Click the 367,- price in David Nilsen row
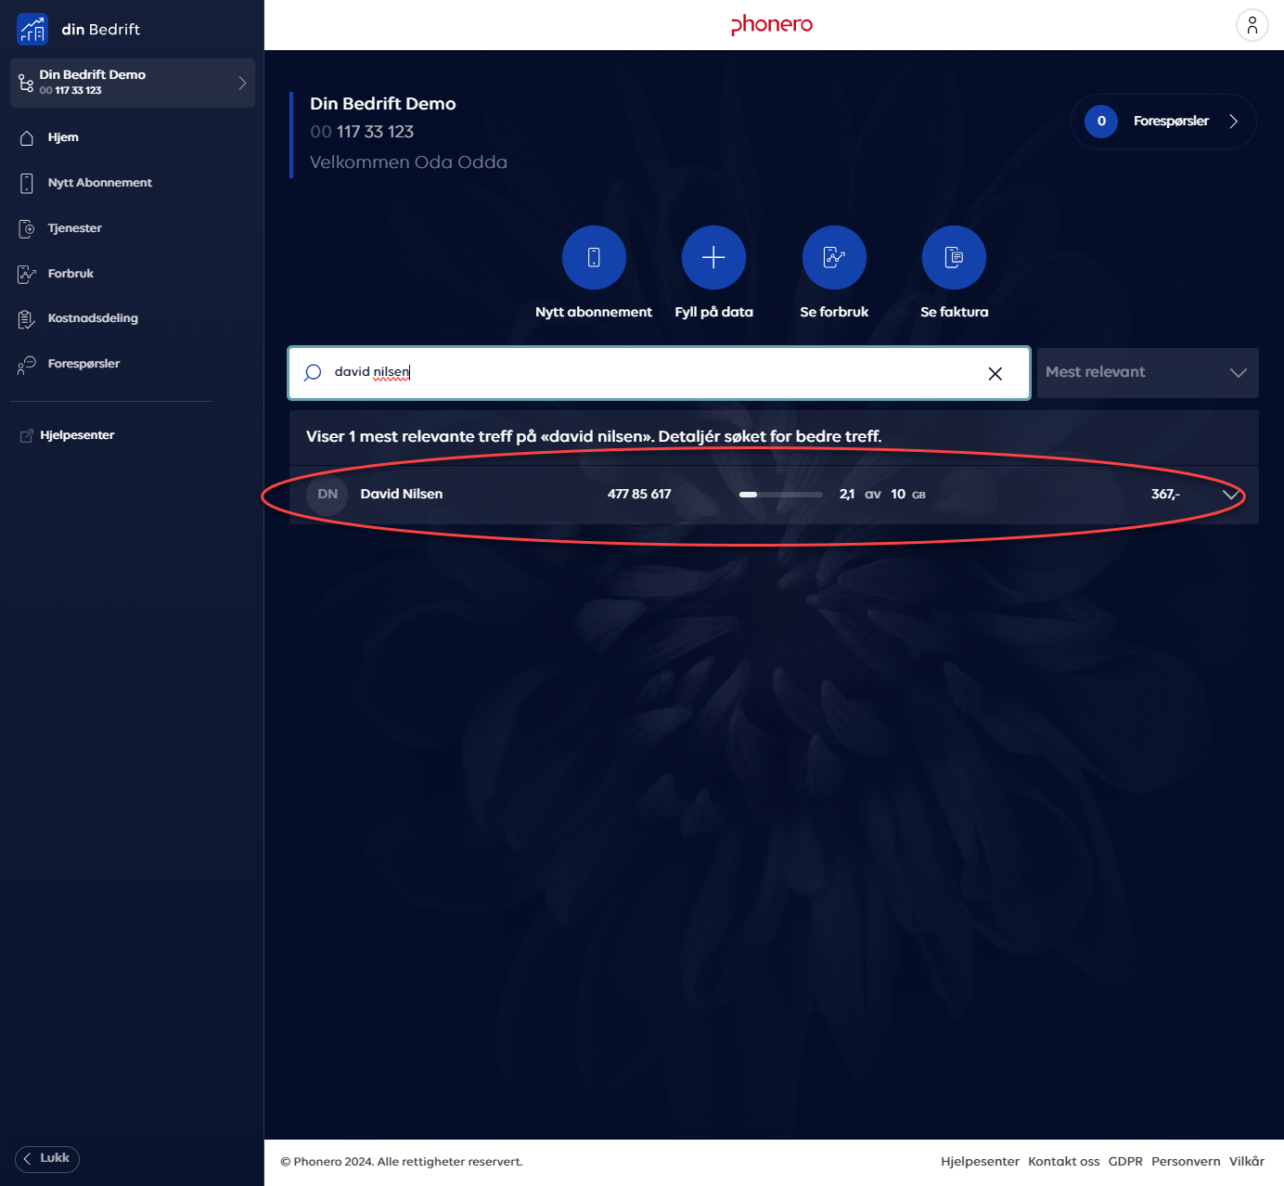This screenshot has height=1186, width=1284. [x=1165, y=494]
